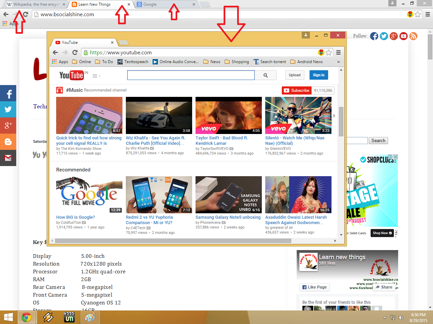This screenshot has width=433, height=324.
Task: Subscribe to the #Music channel
Action: click(x=297, y=90)
